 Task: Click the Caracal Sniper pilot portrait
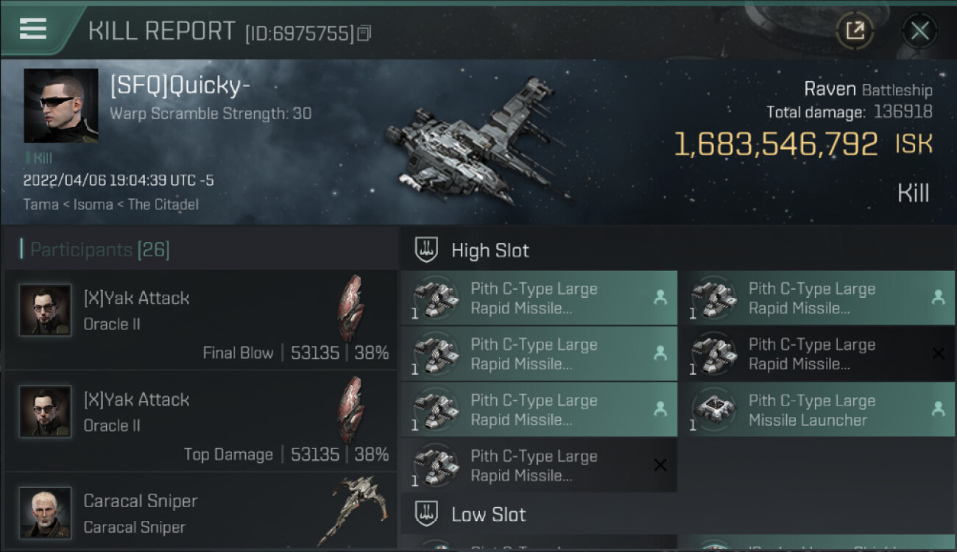tap(46, 512)
